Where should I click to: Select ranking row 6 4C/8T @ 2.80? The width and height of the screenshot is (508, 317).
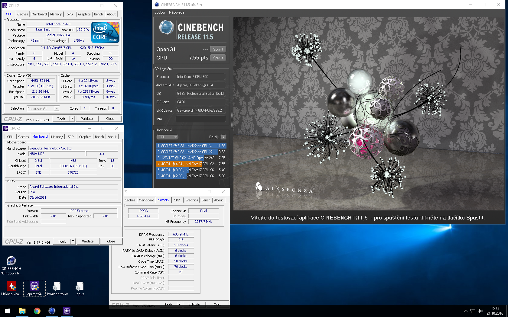(191, 176)
